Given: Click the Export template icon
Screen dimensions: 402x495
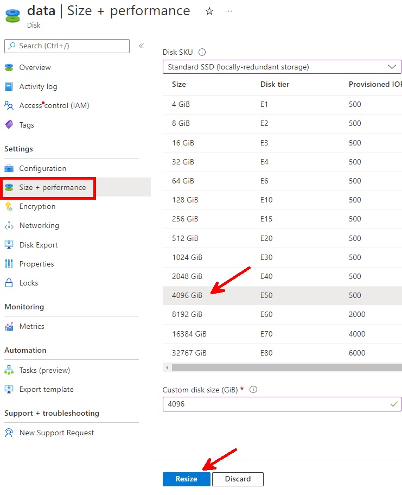Looking at the screenshot, I should pos(9,389).
